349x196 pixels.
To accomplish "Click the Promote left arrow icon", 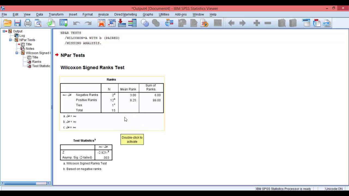I will pyautogui.click(x=231, y=23).
